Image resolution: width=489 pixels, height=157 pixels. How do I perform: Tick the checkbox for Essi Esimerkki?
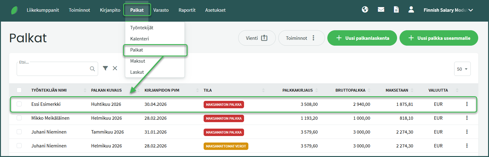pos(19,104)
